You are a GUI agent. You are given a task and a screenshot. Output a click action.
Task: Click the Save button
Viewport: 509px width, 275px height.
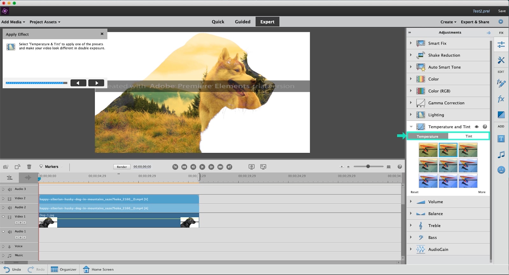click(x=502, y=11)
